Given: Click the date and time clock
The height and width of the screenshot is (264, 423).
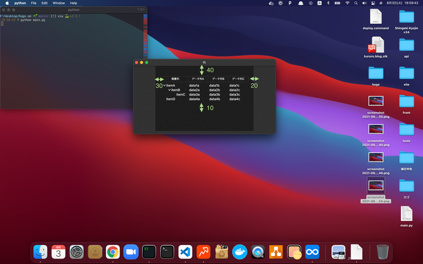Looking at the screenshot, I should click(402, 3).
